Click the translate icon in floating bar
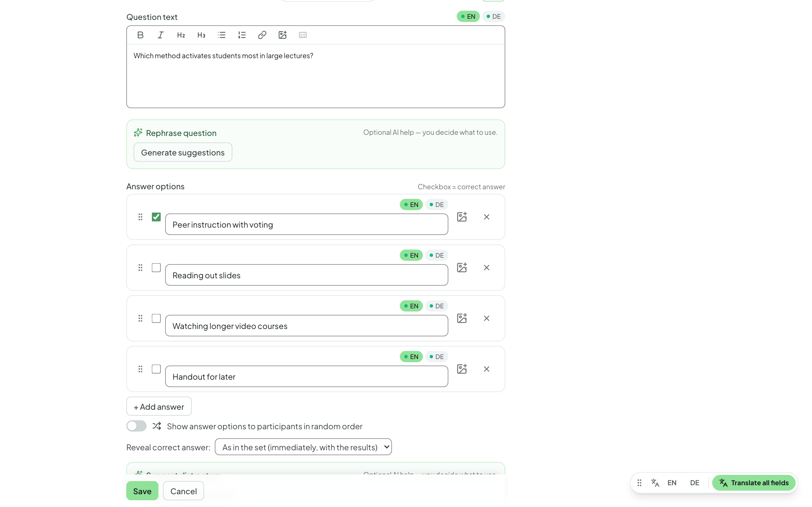 (655, 483)
